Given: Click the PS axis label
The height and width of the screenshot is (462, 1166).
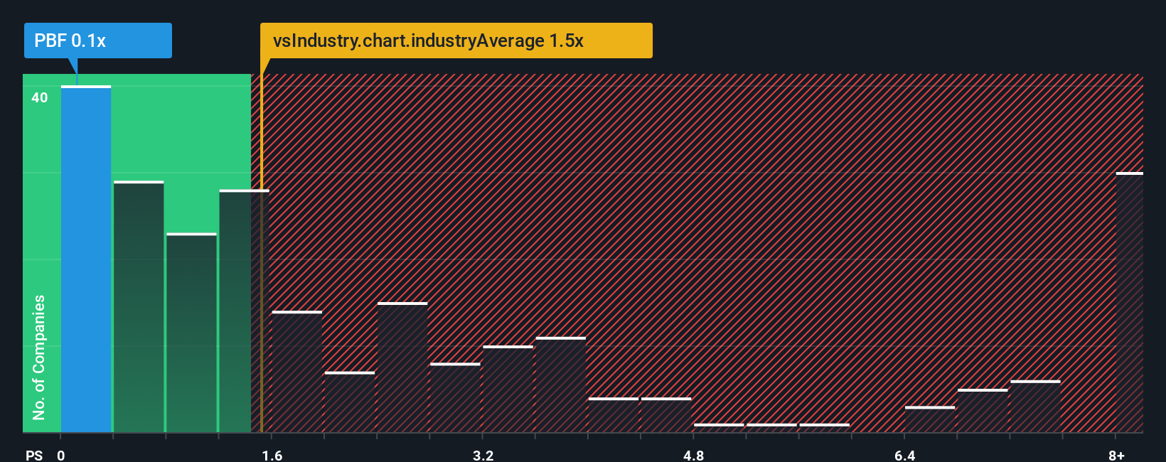Looking at the screenshot, I should (34, 455).
